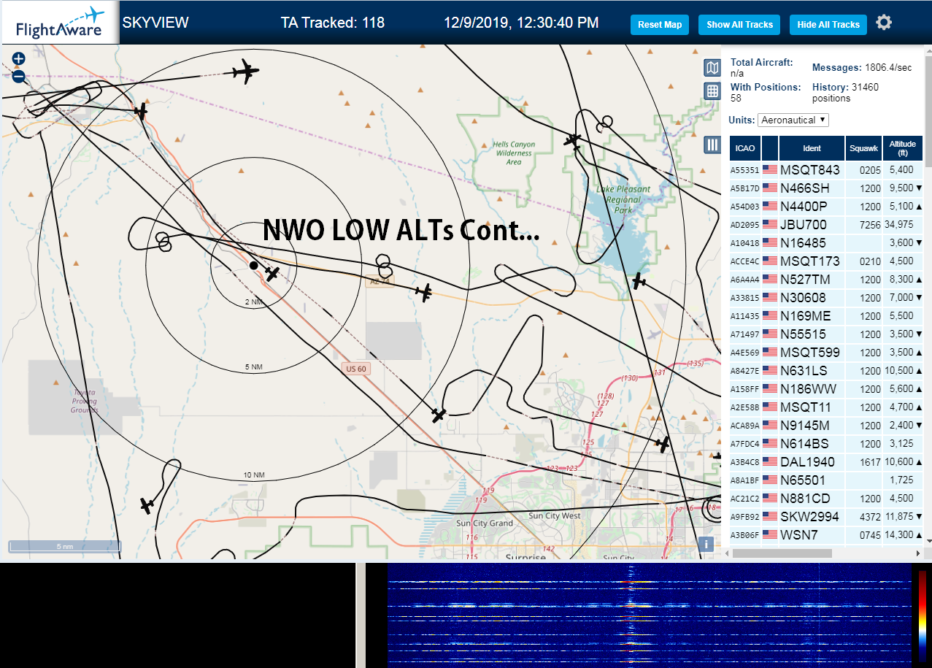Select N169ME aircraft row
The width and height of the screenshot is (932, 668).
(x=826, y=315)
